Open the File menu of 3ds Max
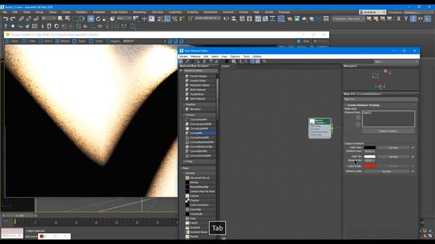This screenshot has height=244, width=435. (x=5, y=12)
